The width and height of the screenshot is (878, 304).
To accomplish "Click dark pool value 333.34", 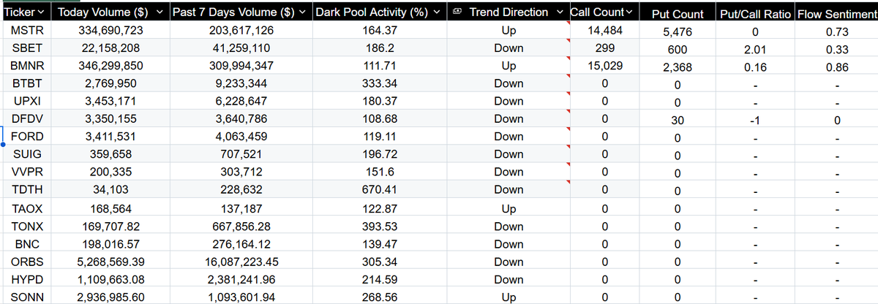I will (x=379, y=83).
